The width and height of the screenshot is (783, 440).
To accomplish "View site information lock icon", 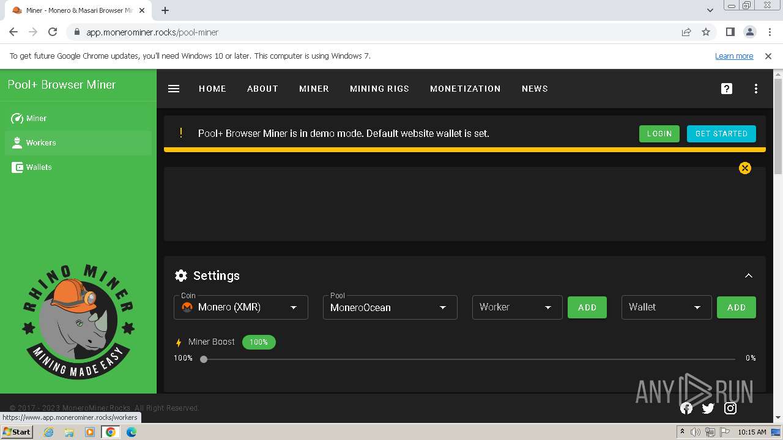I will (x=76, y=32).
